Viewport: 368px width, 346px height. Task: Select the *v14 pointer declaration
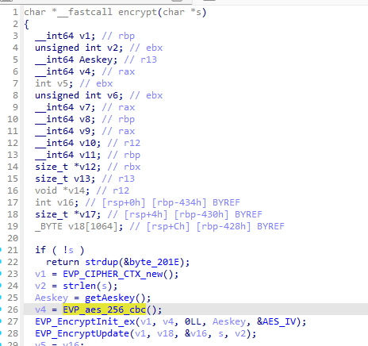[x=74, y=190]
